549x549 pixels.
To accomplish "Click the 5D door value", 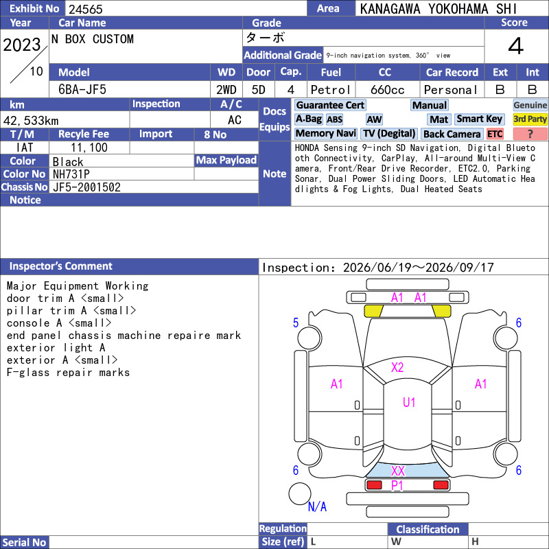I will point(259,90).
